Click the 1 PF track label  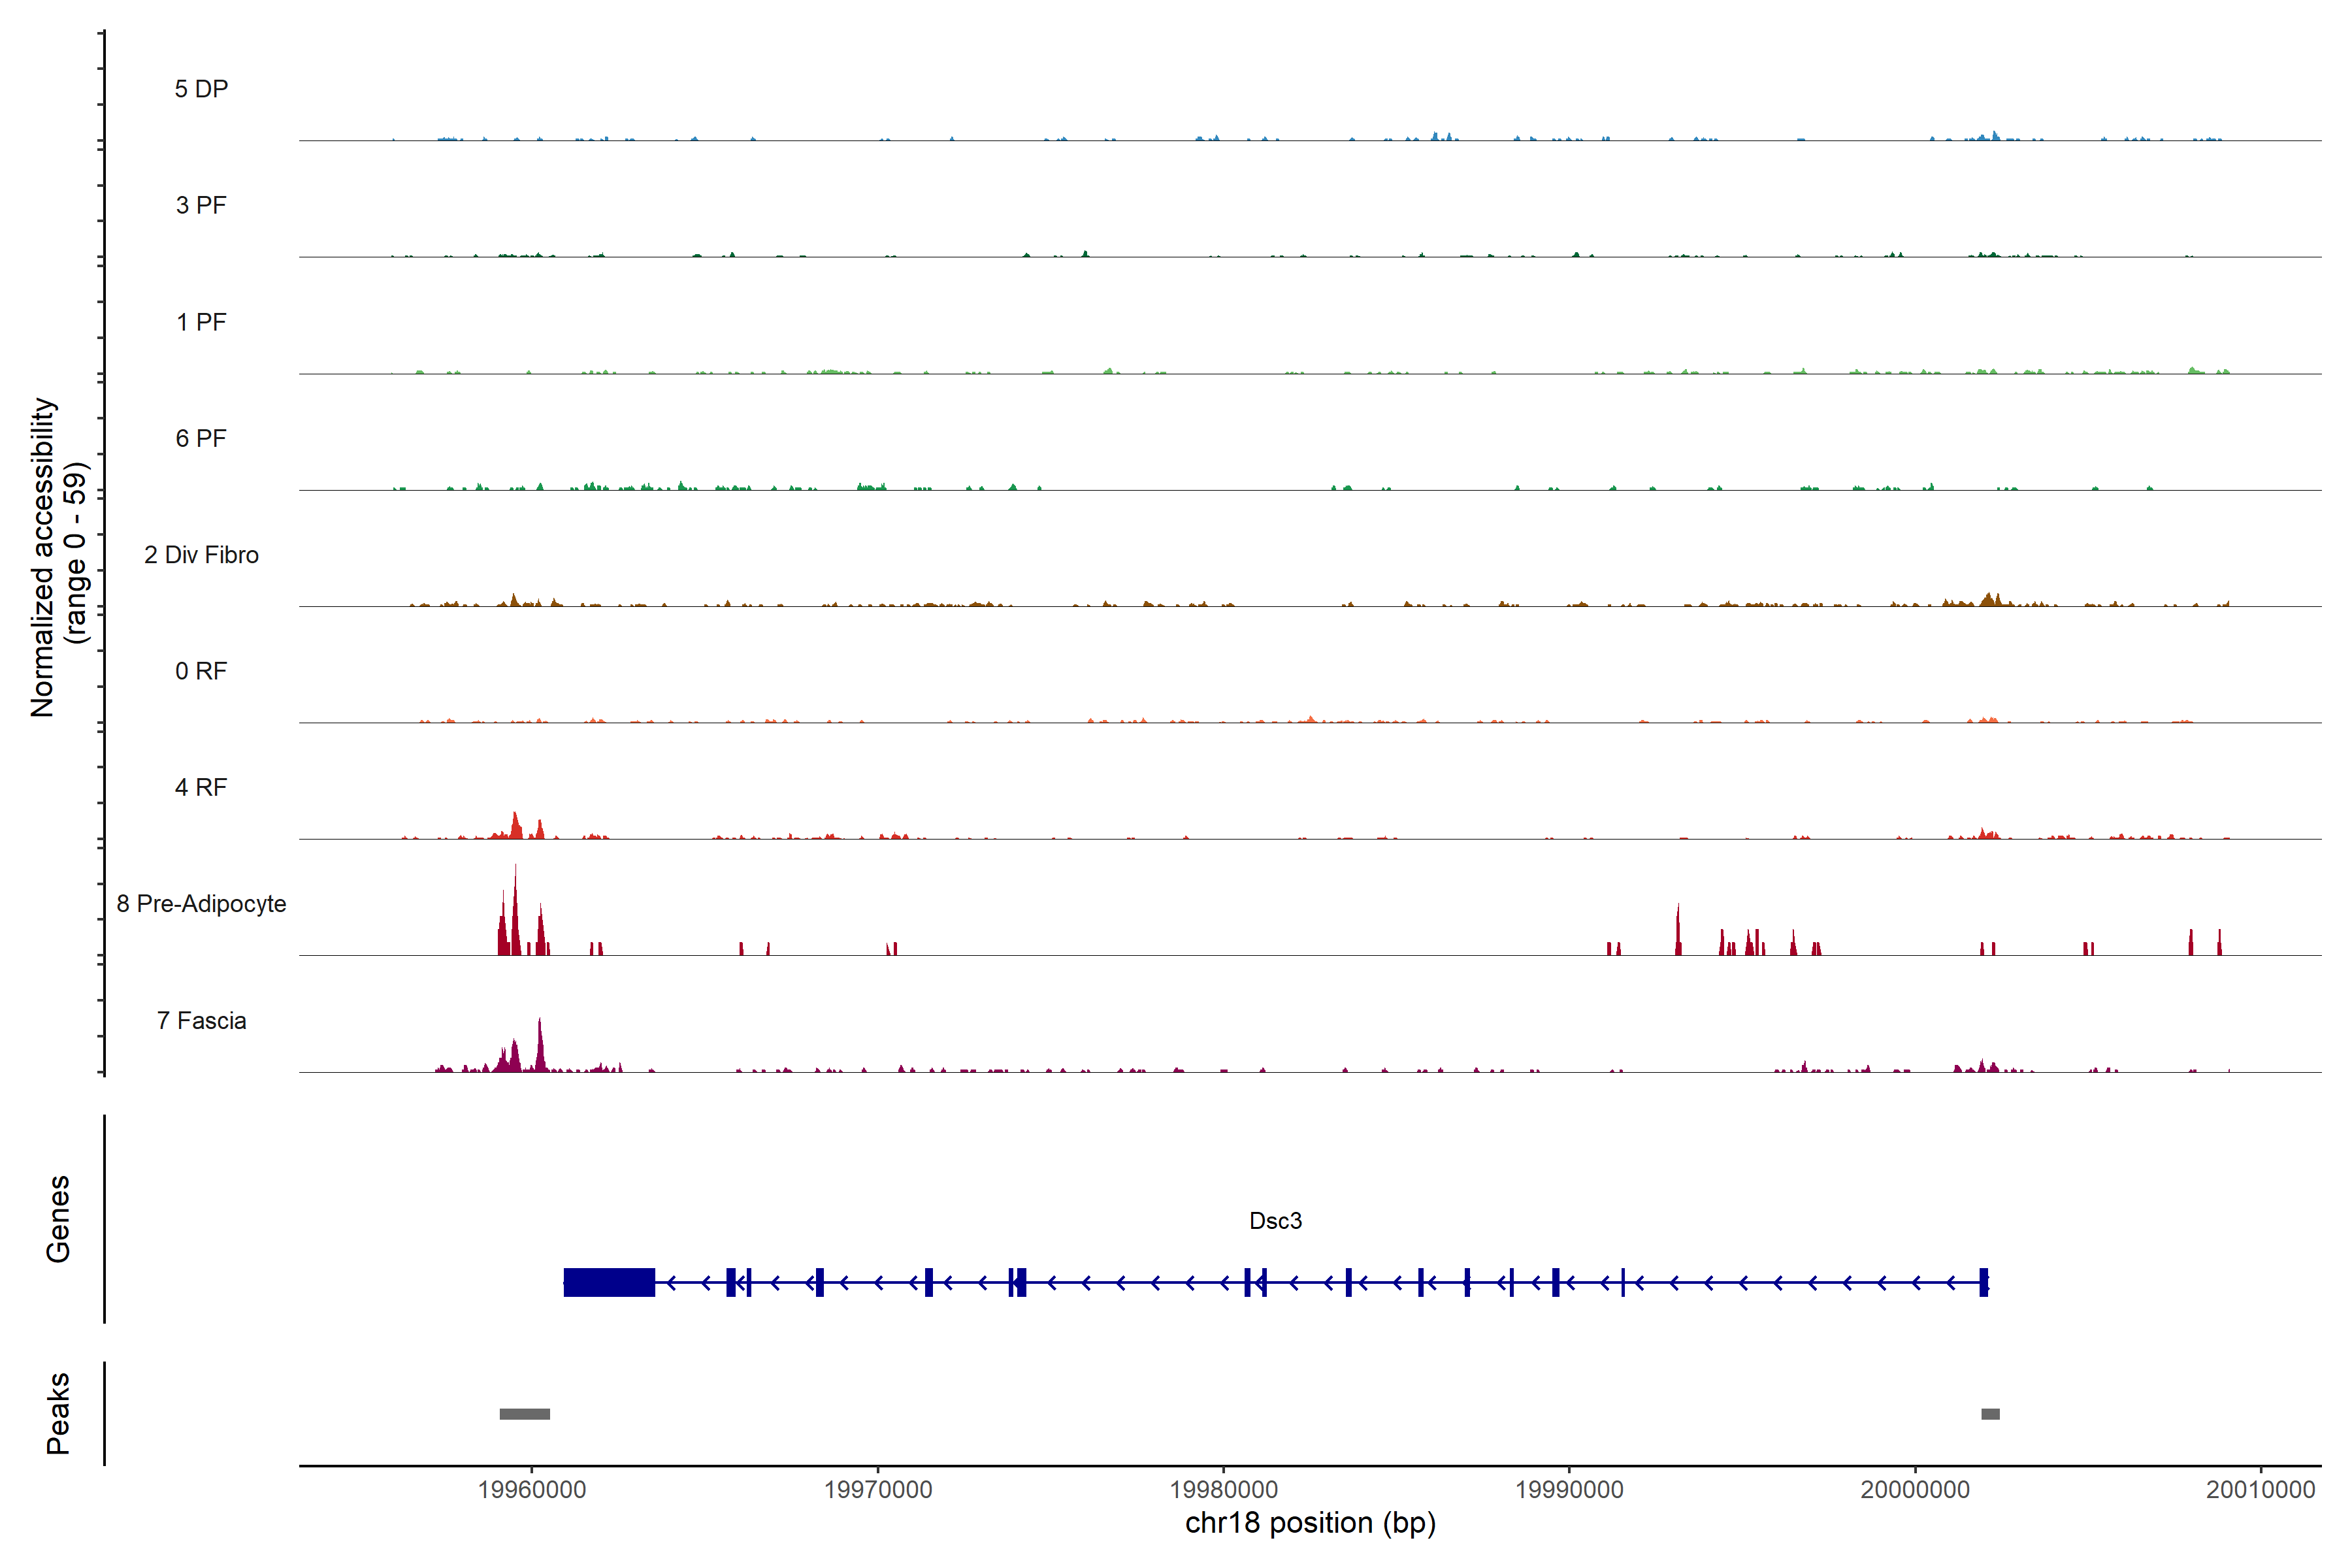[201, 322]
